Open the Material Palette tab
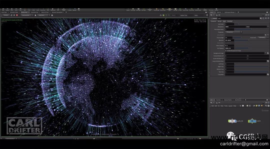The height and width of the screenshot is (149, 270). pyautogui.click(x=228, y=100)
